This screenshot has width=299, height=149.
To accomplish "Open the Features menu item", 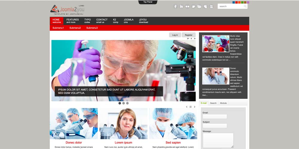I will (x=72, y=21).
